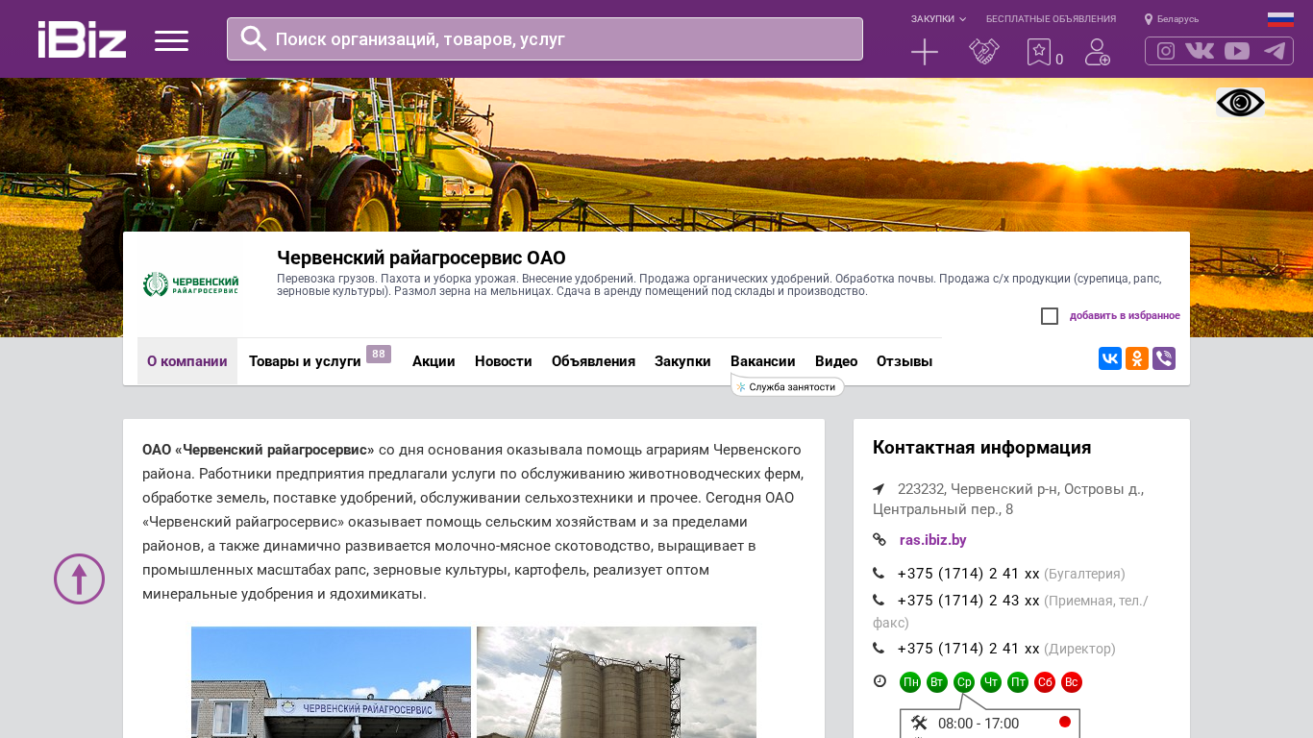Click phone number for Директор
Viewport: 1313px width, 738px height.
click(969, 649)
